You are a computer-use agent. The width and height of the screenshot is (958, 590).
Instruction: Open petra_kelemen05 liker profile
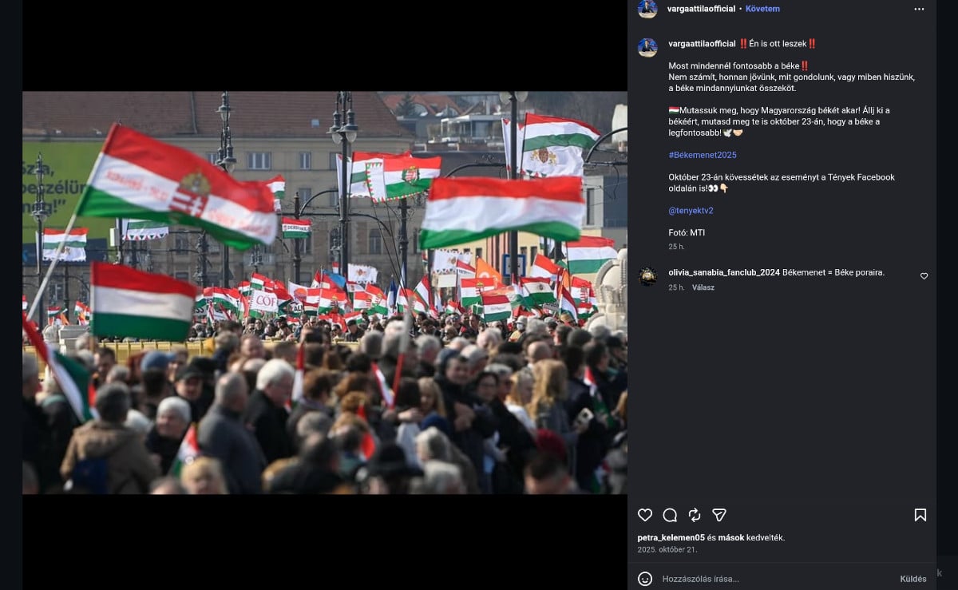point(671,537)
